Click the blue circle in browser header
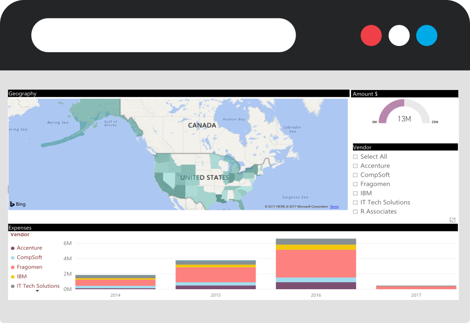 tap(427, 36)
